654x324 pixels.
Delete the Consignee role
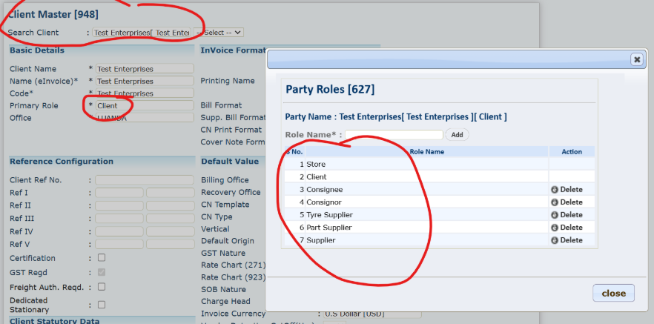click(x=567, y=190)
